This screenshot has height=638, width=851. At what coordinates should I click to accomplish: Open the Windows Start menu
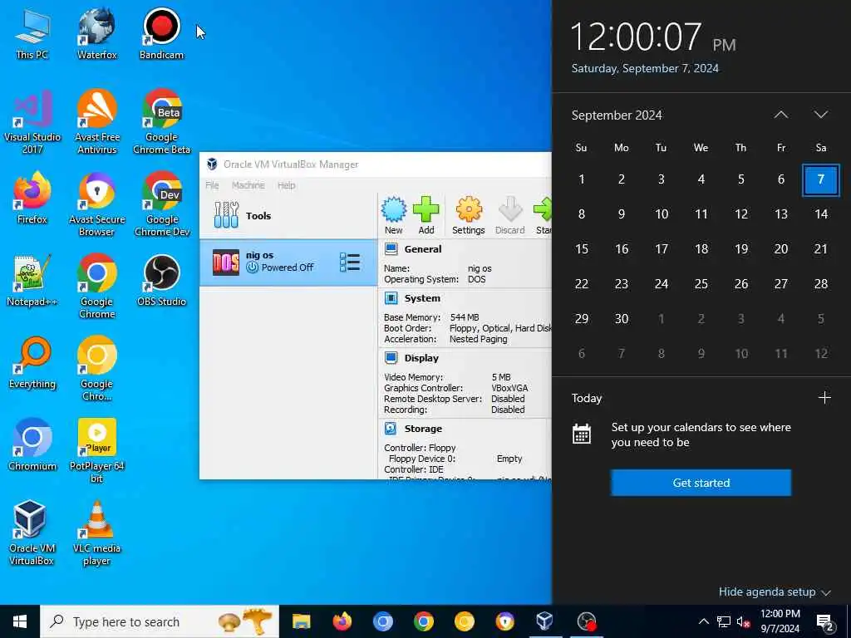click(20, 621)
